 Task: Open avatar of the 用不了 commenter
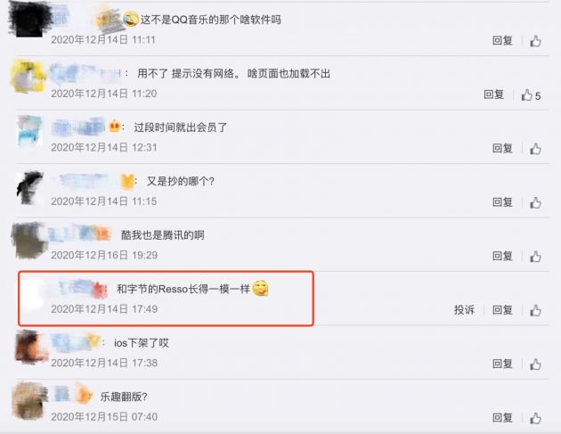[x=28, y=77]
